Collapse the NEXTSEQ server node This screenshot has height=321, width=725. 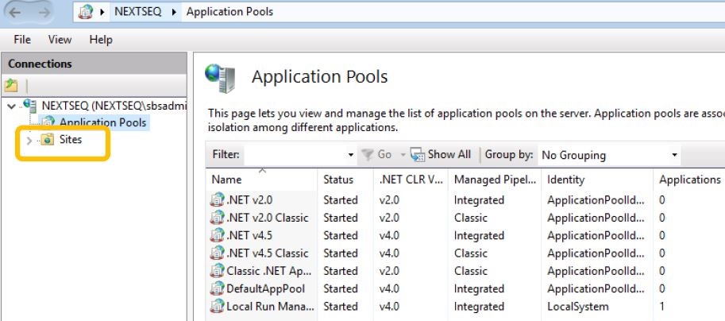tap(10, 106)
